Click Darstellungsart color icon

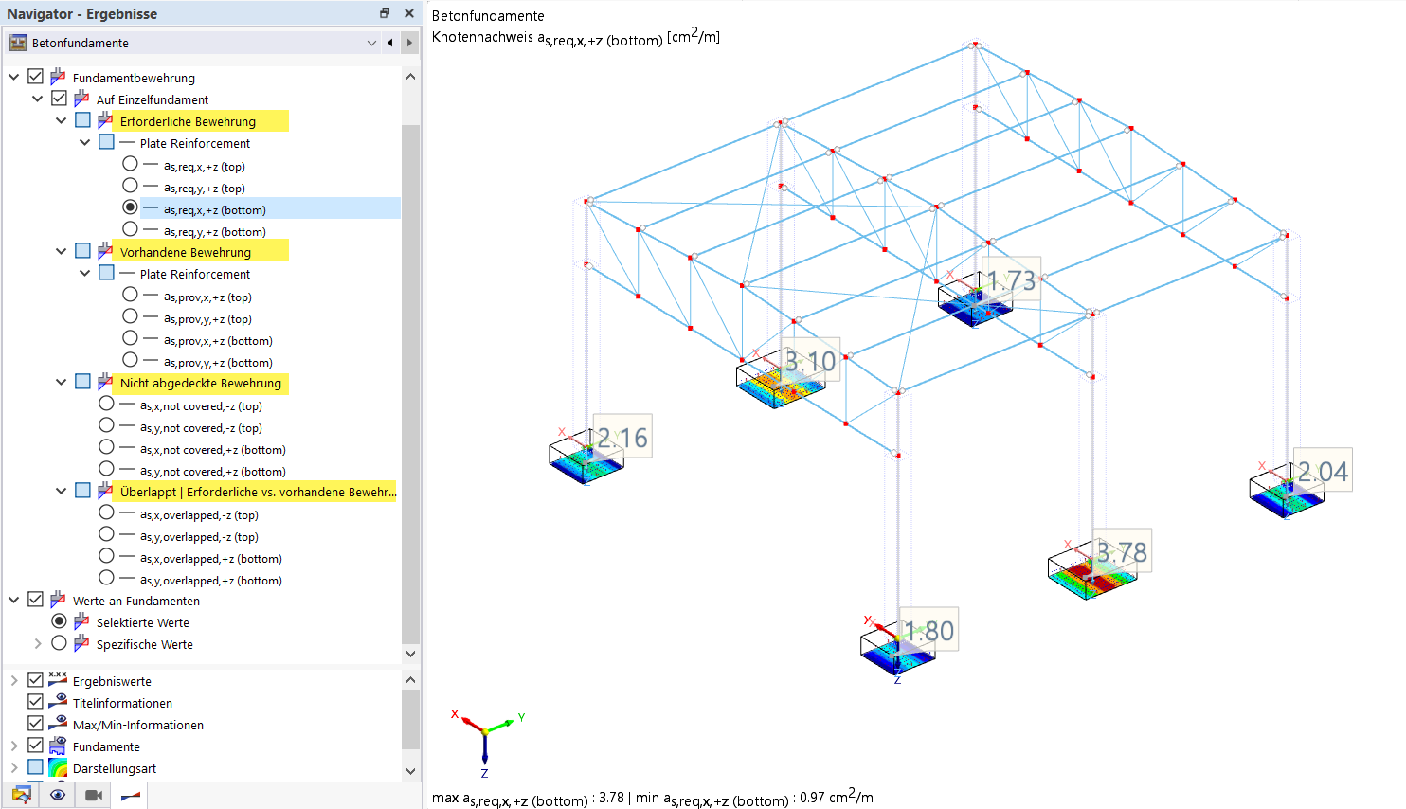pyautogui.click(x=58, y=767)
